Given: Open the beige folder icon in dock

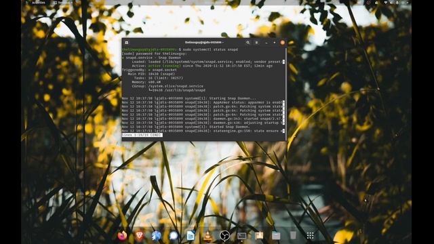Looking at the screenshot, I should [259, 235].
